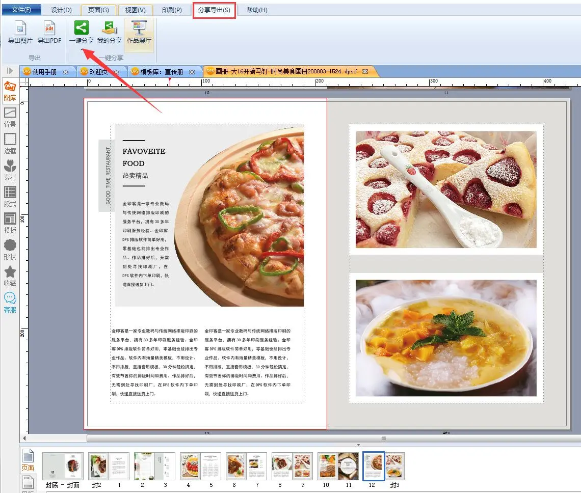Open Customer Service (客服) chat icon
581x493 pixels.
(10, 303)
